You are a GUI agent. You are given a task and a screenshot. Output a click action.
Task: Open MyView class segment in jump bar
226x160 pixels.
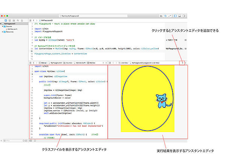(x=92, y=63)
